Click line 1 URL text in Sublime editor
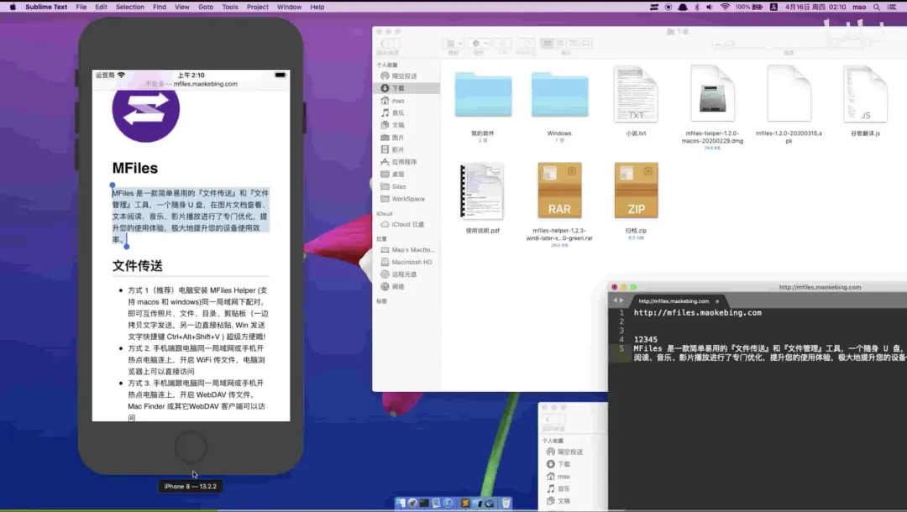 pos(698,312)
